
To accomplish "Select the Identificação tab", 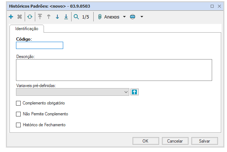I will pyautogui.click(x=27, y=28).
